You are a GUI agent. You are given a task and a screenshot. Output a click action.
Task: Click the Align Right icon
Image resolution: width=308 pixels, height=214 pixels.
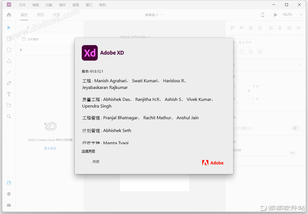(x=289, y=28)
